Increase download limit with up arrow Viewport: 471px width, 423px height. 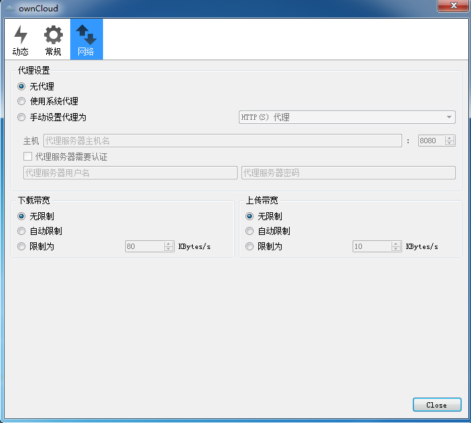pyautogui.click(x=169, y=244)
